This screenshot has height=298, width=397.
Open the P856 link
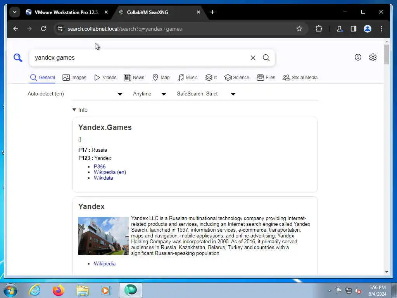pos(100,166)
